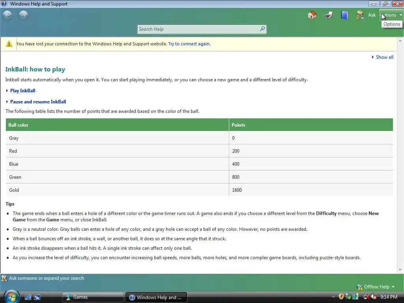Click the Windows Start orb
The height and width of the screenshot is (303, 404).
click(11, 297)
